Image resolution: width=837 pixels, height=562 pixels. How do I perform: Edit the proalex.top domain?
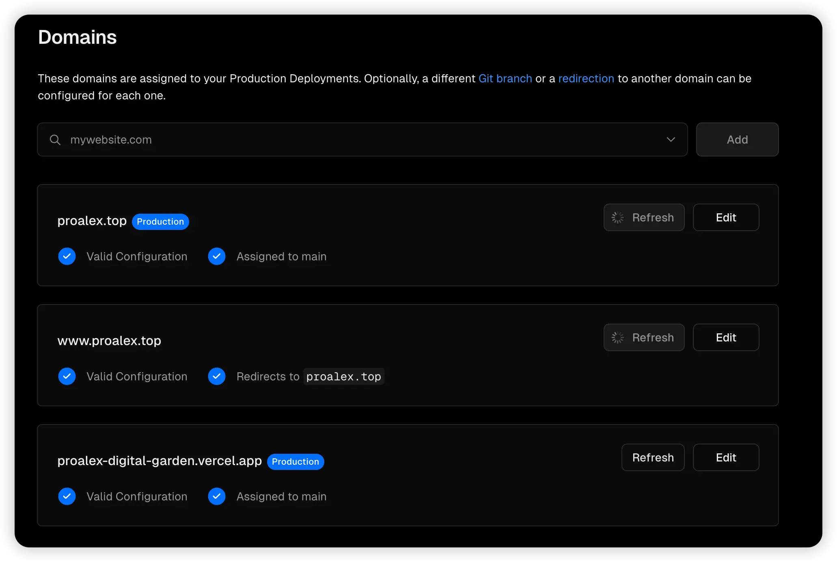(726, 217)
